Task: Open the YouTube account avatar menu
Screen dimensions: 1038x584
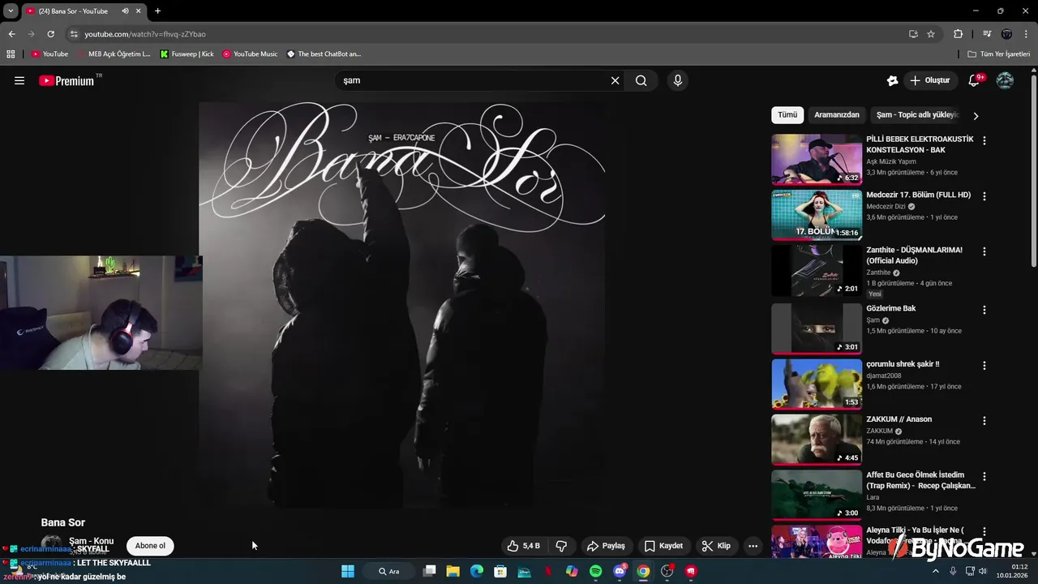Action: tap(1005, 80)
